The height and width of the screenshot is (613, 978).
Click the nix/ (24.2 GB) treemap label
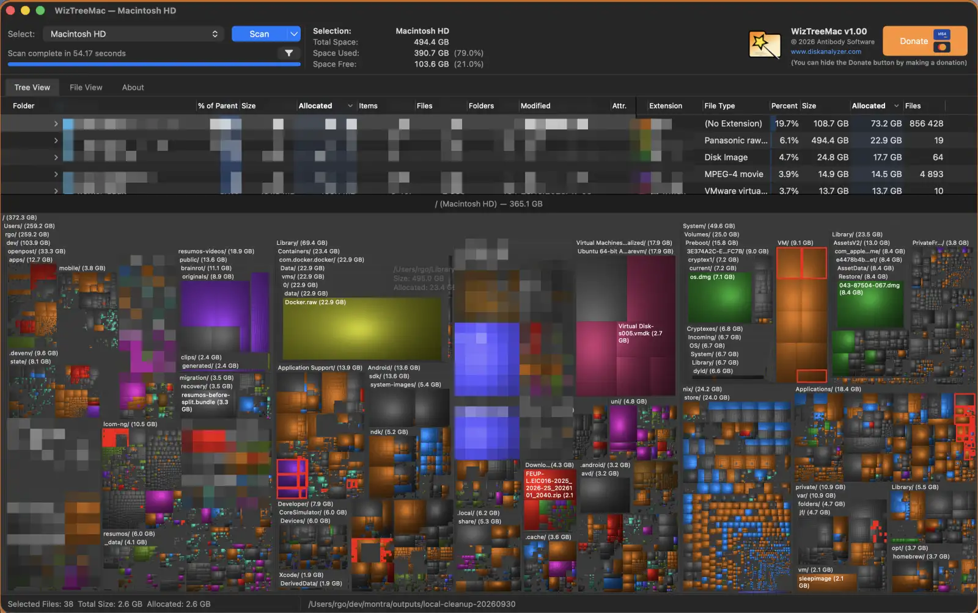(x=702, y=389)
